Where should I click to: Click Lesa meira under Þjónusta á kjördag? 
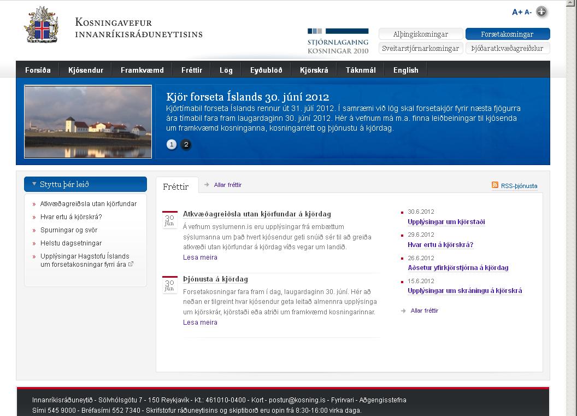click(x=200, y=322)
